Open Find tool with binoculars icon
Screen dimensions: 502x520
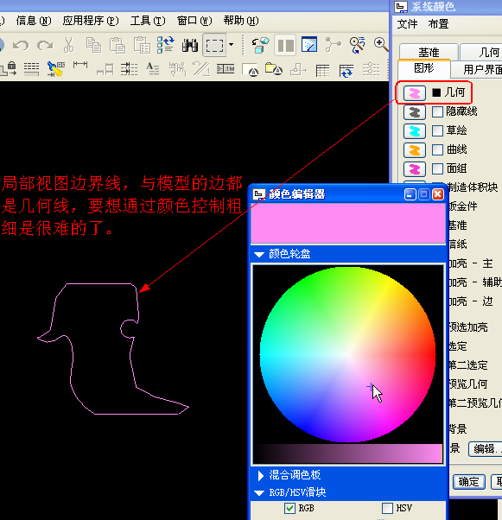[x=190, y=45]
